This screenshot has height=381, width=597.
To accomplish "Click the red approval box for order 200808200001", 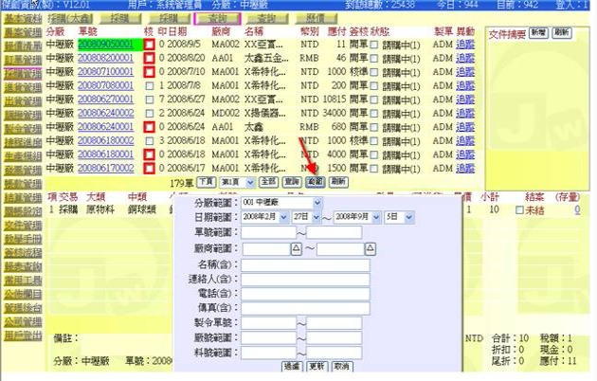I will 149,58.
